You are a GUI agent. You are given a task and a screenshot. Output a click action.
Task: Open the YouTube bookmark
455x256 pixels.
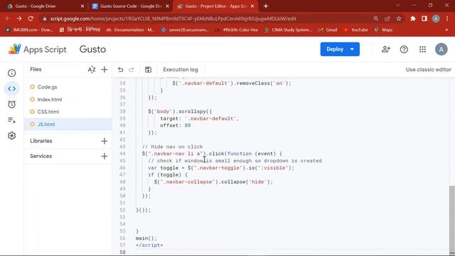pyautogui.click(x=355, y=30)
